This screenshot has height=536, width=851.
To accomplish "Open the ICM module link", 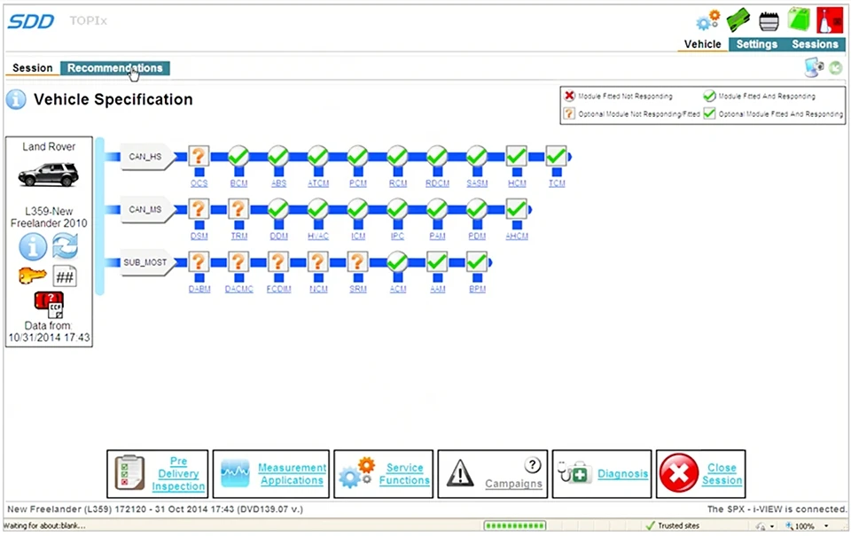I will tap(357, 236).
